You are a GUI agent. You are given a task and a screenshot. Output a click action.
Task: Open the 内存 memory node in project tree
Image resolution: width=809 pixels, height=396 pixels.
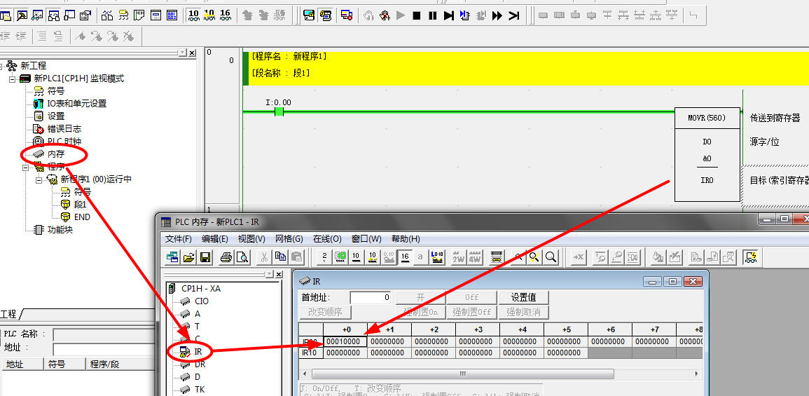click(55, 153)
